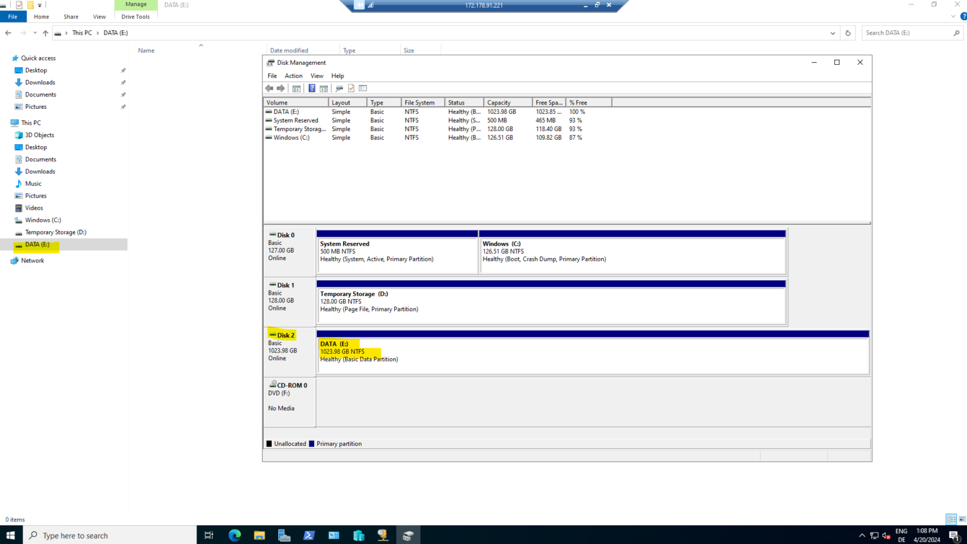Unpin Pictures from Quick access
This screenshot has height=544, width=967.
pos(123,106)
